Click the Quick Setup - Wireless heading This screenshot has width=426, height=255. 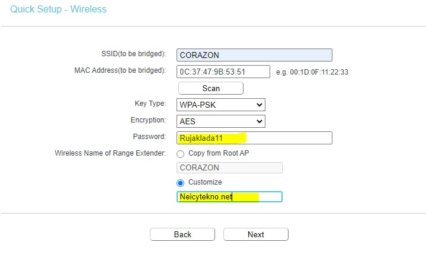click(x=59, y=10)
